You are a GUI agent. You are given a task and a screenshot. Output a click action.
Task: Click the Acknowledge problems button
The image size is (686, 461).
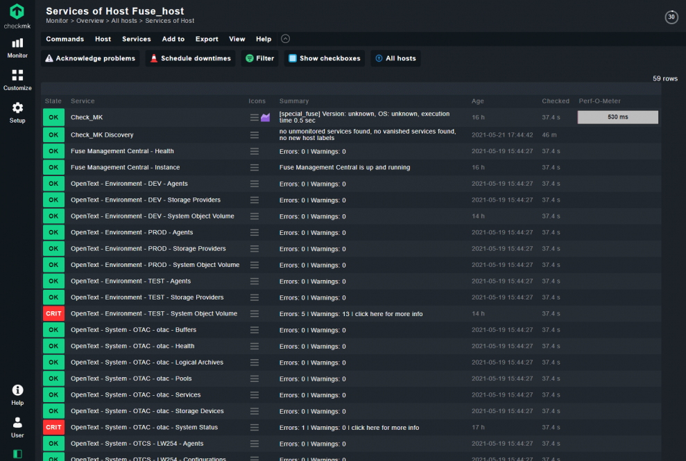pyautogui.click(x=89, y=58)
